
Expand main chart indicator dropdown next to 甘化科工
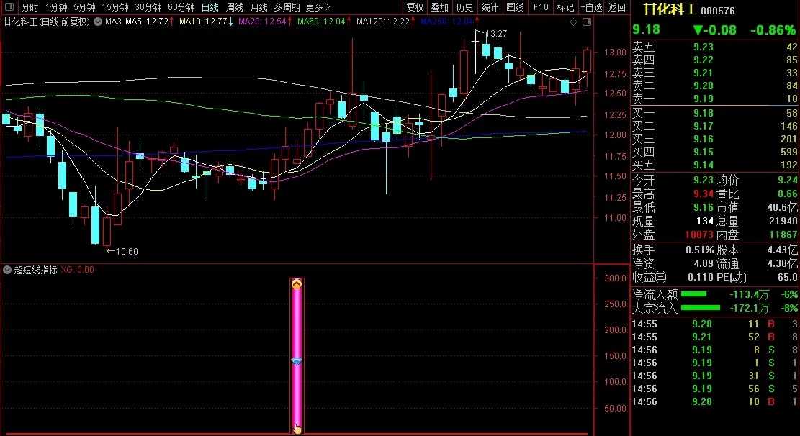[97, 22]
